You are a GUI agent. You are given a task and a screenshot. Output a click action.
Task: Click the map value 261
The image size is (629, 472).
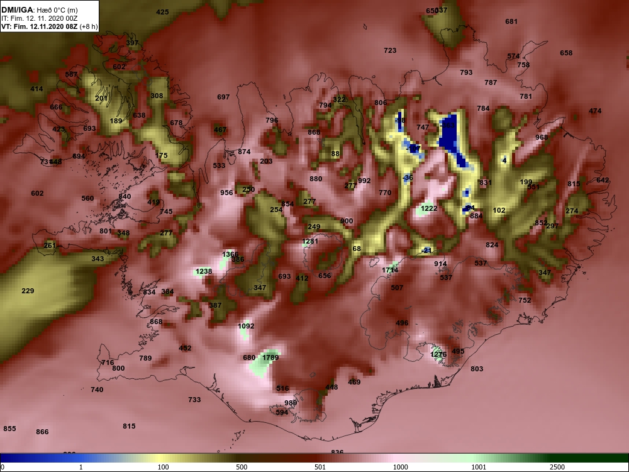[x=50, y=245]
